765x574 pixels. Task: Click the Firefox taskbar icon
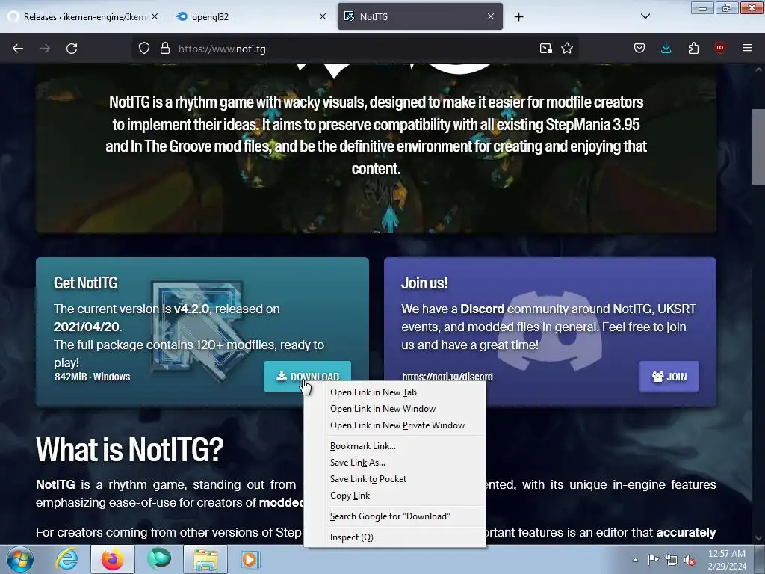[x=113, y=559]
